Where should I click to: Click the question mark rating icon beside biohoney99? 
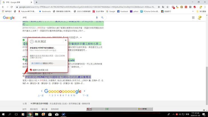click(x=23, y=76)
